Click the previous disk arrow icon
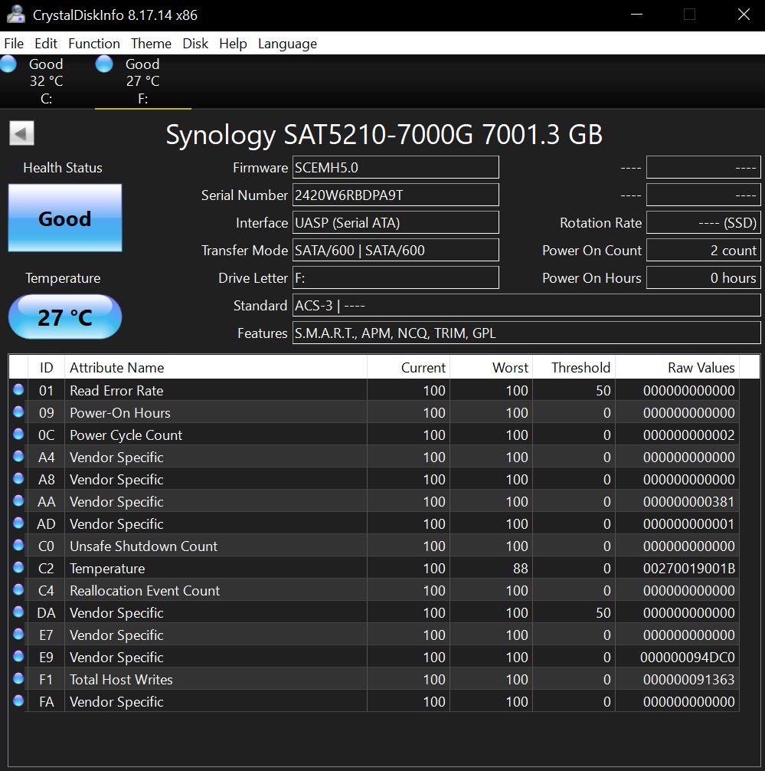Viewport: 765px width, 771px height. 21,133
